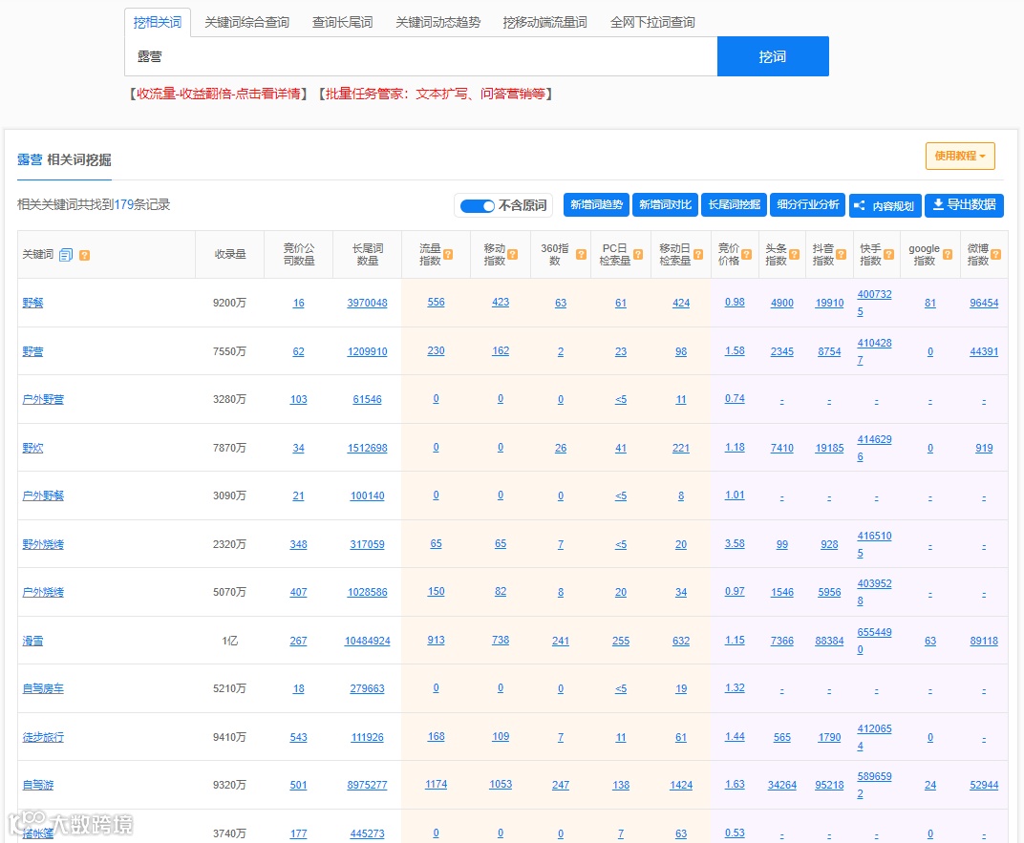Open keyword link 户外烧烤
This screenshot has width=1024, height=843.
(43, 593)
